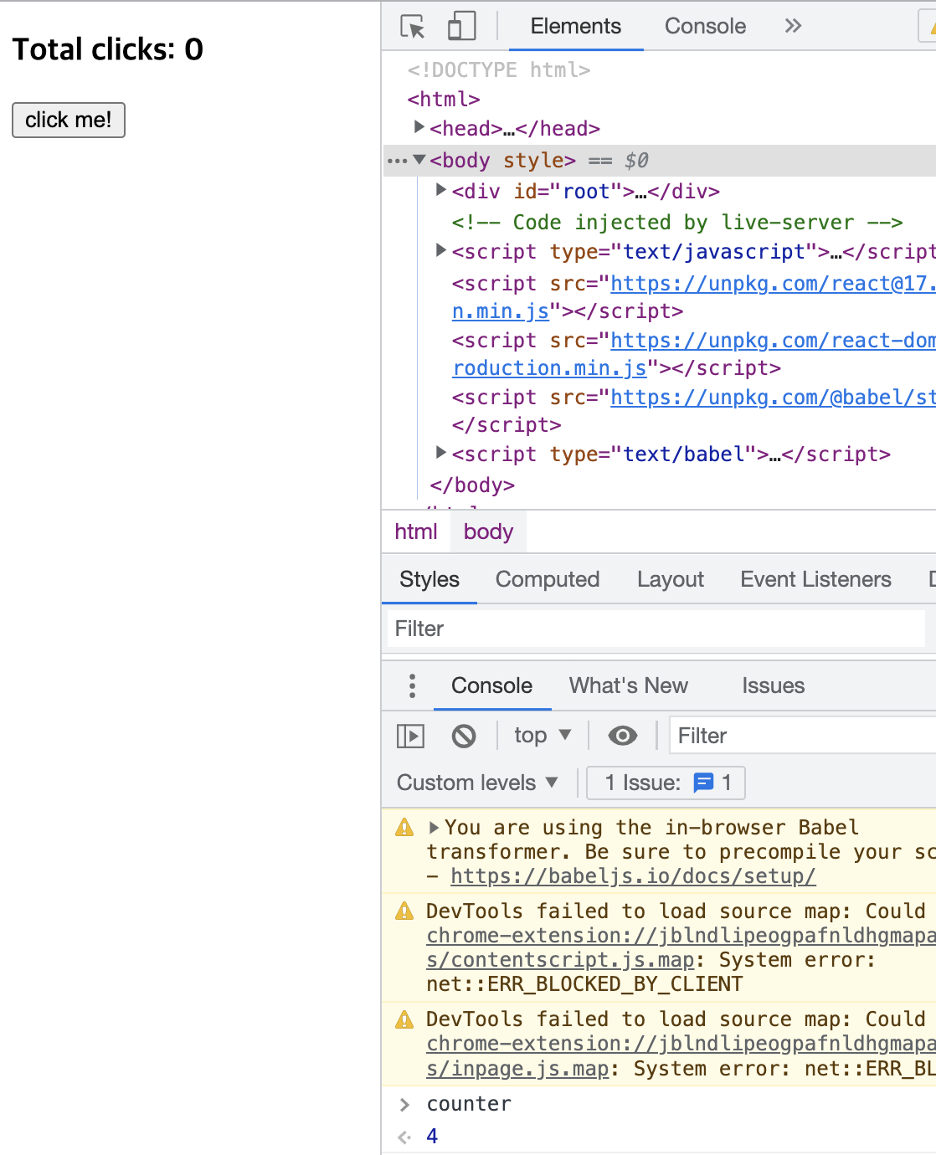Click warning icon beside contentscript.js.map message
Image resolution: width=936 pixels, height=1155 pixels.
pyautogui.click(x=404, y=911)
